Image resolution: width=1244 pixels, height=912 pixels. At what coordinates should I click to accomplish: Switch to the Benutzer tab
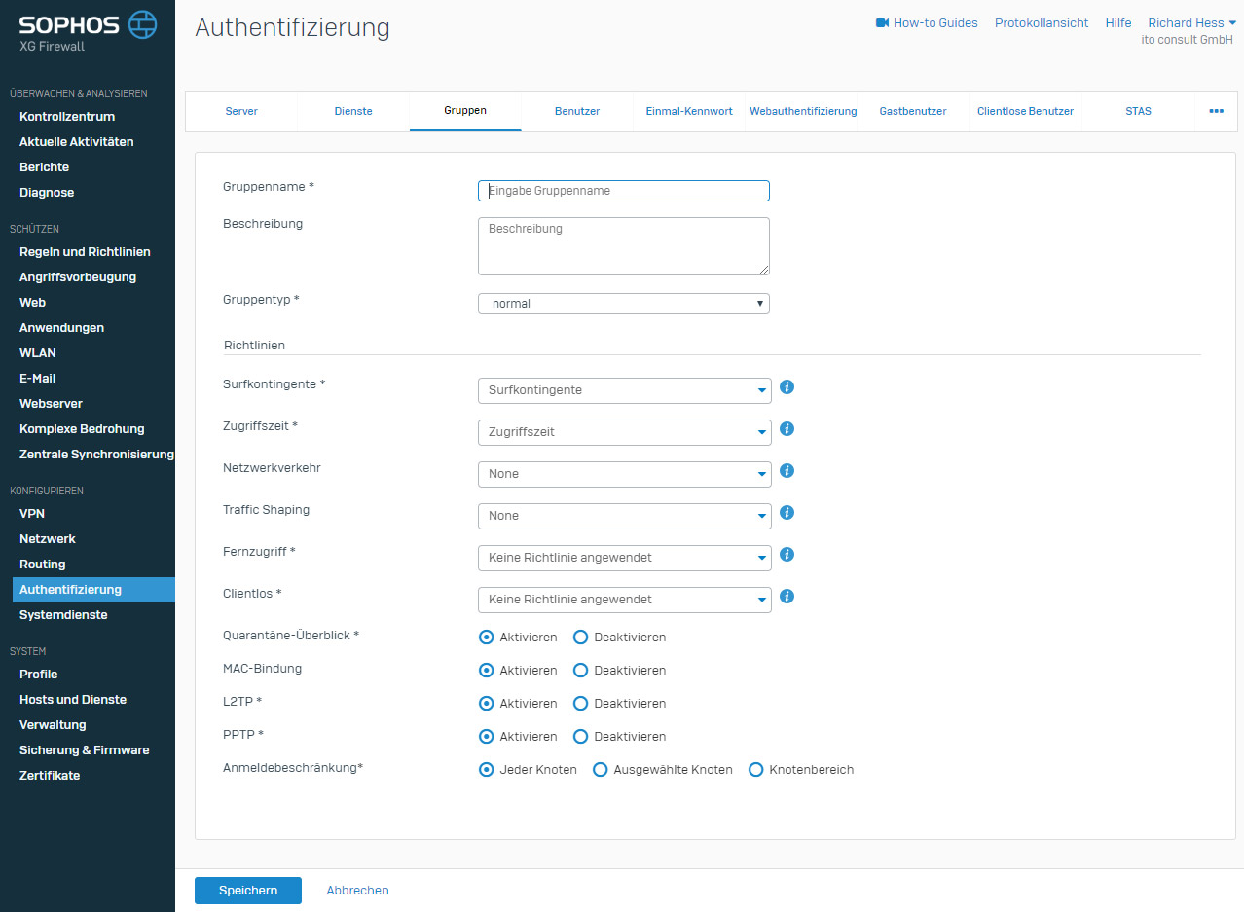(577, 111)
